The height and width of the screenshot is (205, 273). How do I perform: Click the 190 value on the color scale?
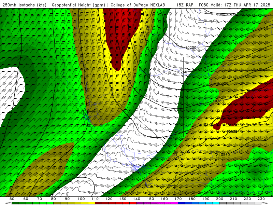[206, 199]
